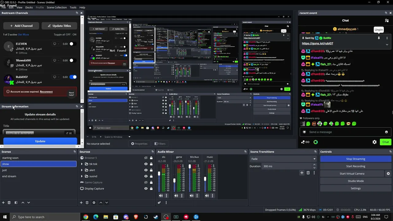Move the selected source down
The image size is (393, 221).
(107, 203)
